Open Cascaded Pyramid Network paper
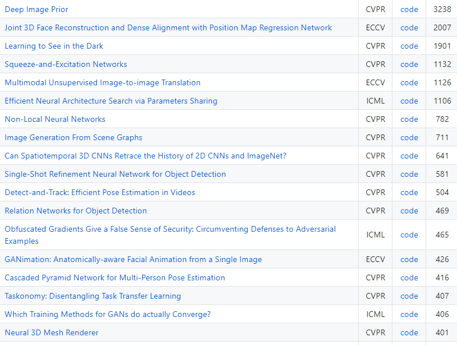 115,277
